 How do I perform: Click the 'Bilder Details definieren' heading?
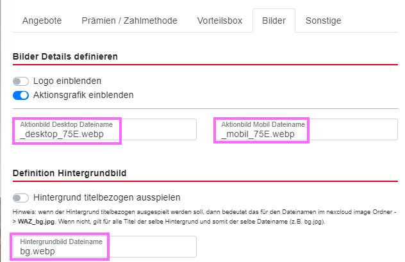click(x=65, y=56)
